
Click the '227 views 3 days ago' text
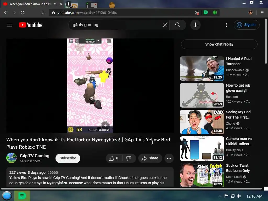tap(27, 172)
